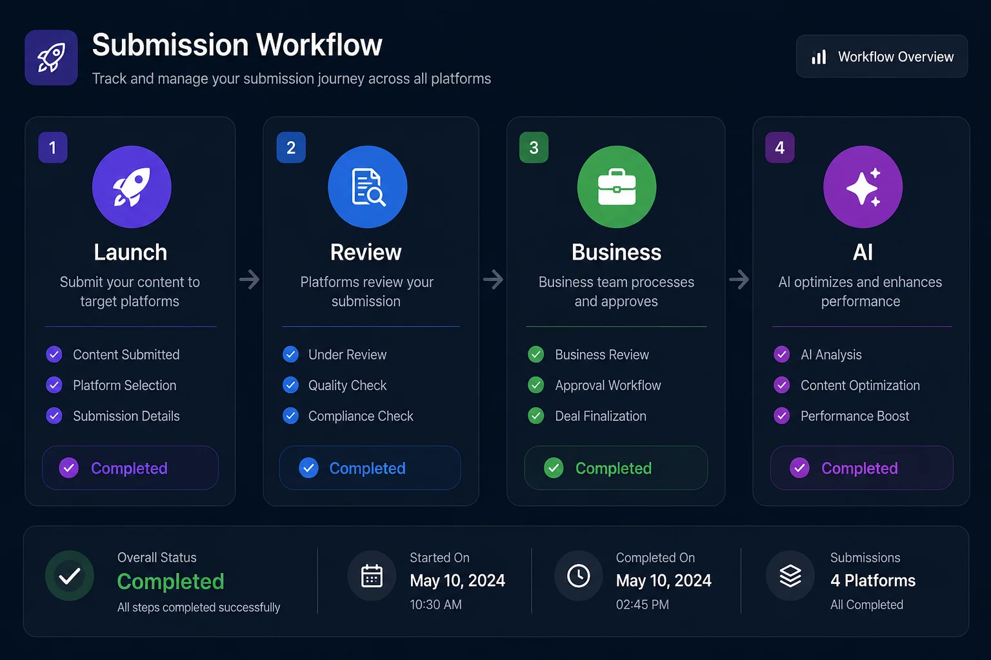Screen dimensions: 991x660
Task: Click the Content Optimization label
Action: 860,385
